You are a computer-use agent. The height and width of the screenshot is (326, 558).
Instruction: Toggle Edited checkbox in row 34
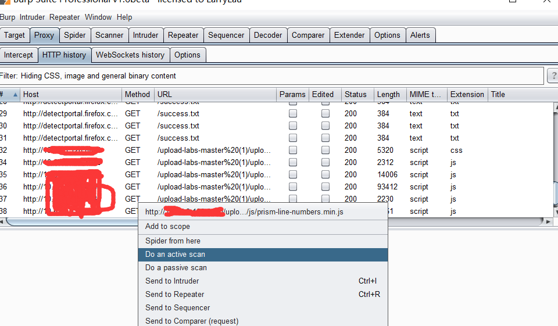(325, 162)
